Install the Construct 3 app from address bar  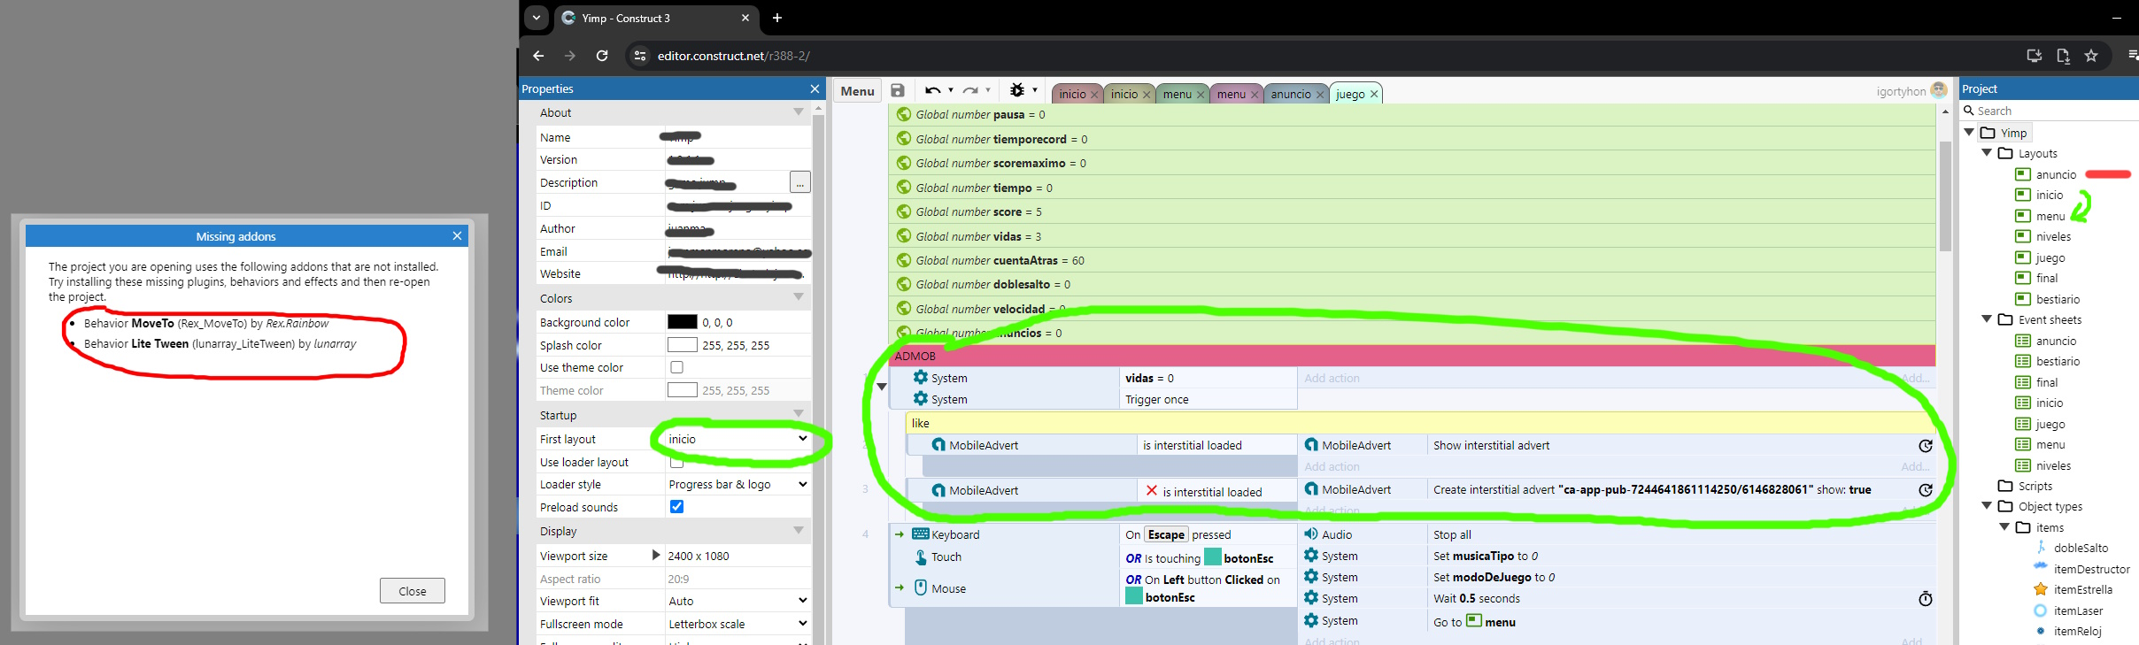2035,56
